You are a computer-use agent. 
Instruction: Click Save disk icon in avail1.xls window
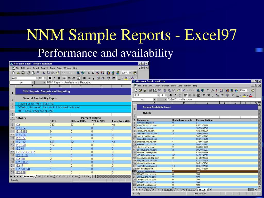point(145,90)
